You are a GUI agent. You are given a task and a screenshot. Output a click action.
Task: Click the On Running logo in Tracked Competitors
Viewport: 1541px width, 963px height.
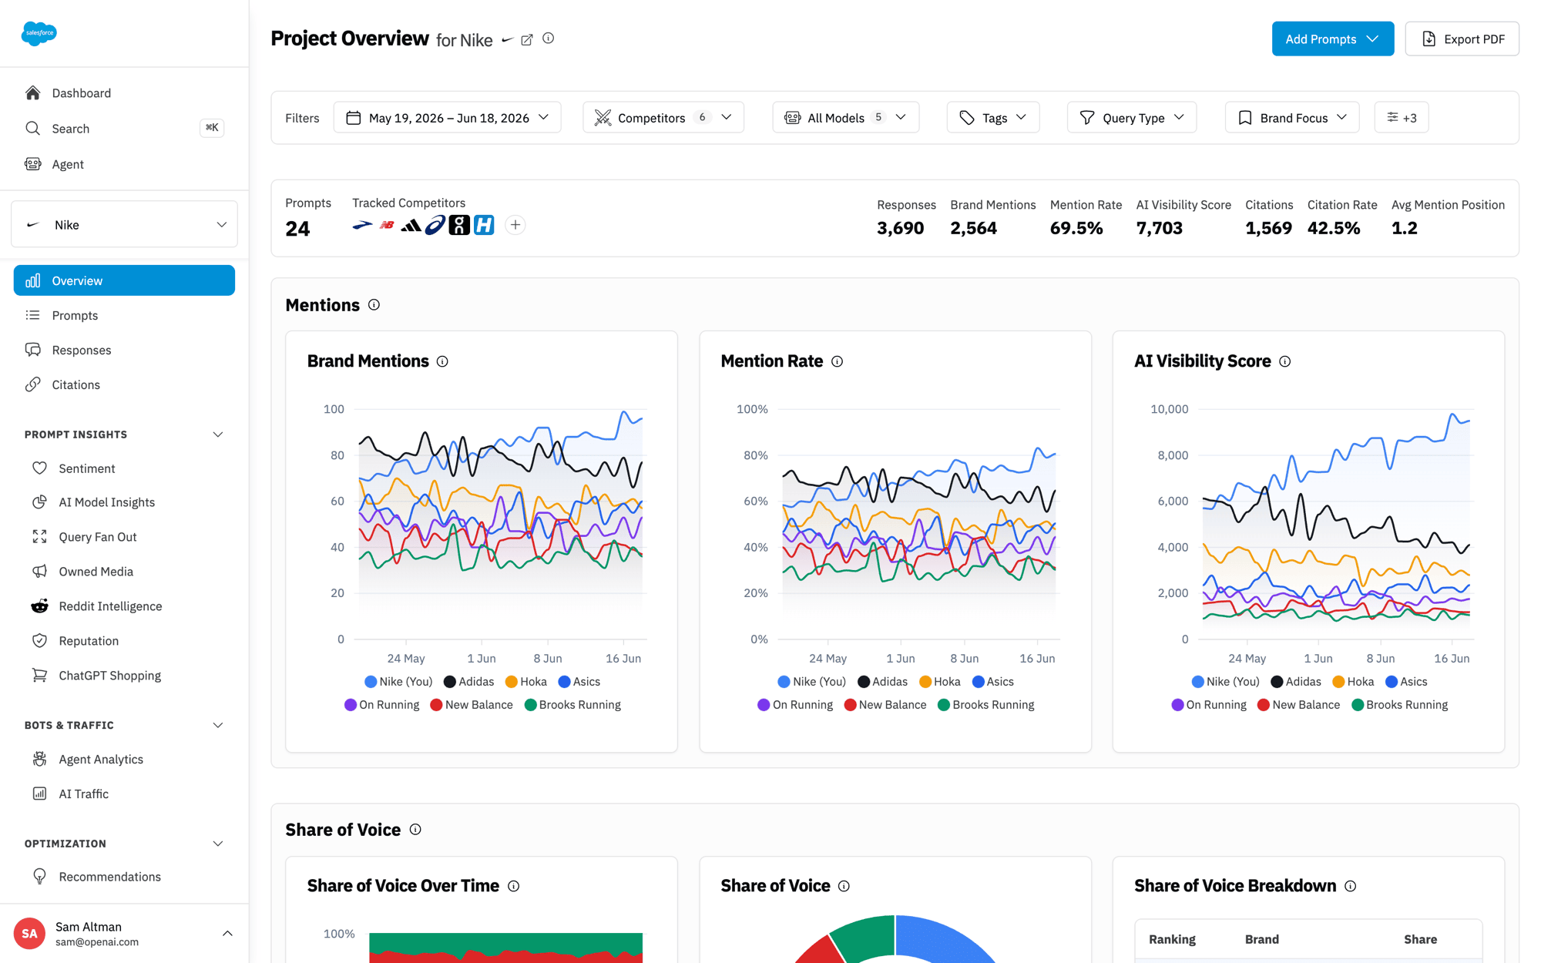(x=459, y=225)
